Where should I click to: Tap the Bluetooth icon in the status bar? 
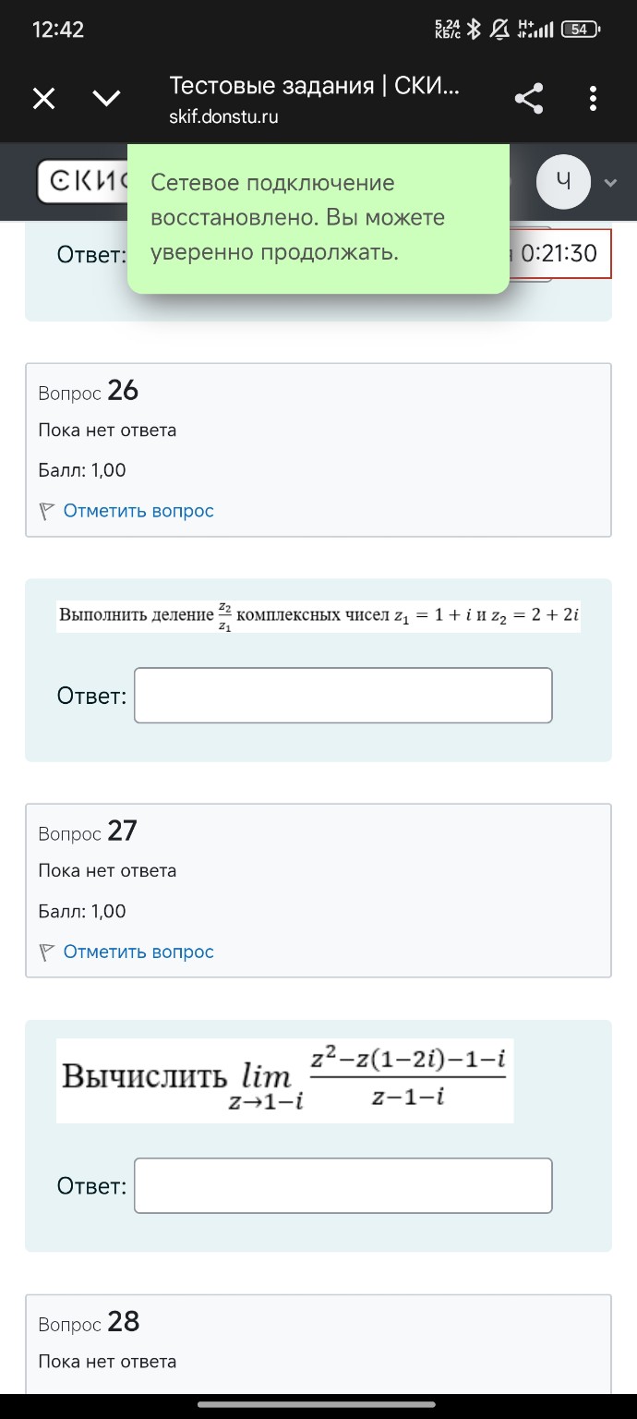pyautogui.click(x=473, y=28)
